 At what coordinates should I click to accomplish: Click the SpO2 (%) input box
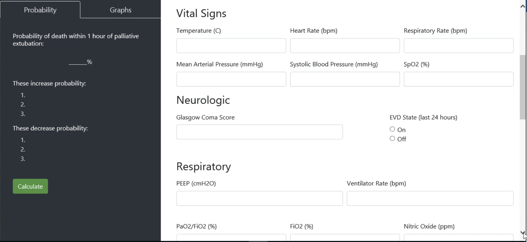[x=458, y=79]
